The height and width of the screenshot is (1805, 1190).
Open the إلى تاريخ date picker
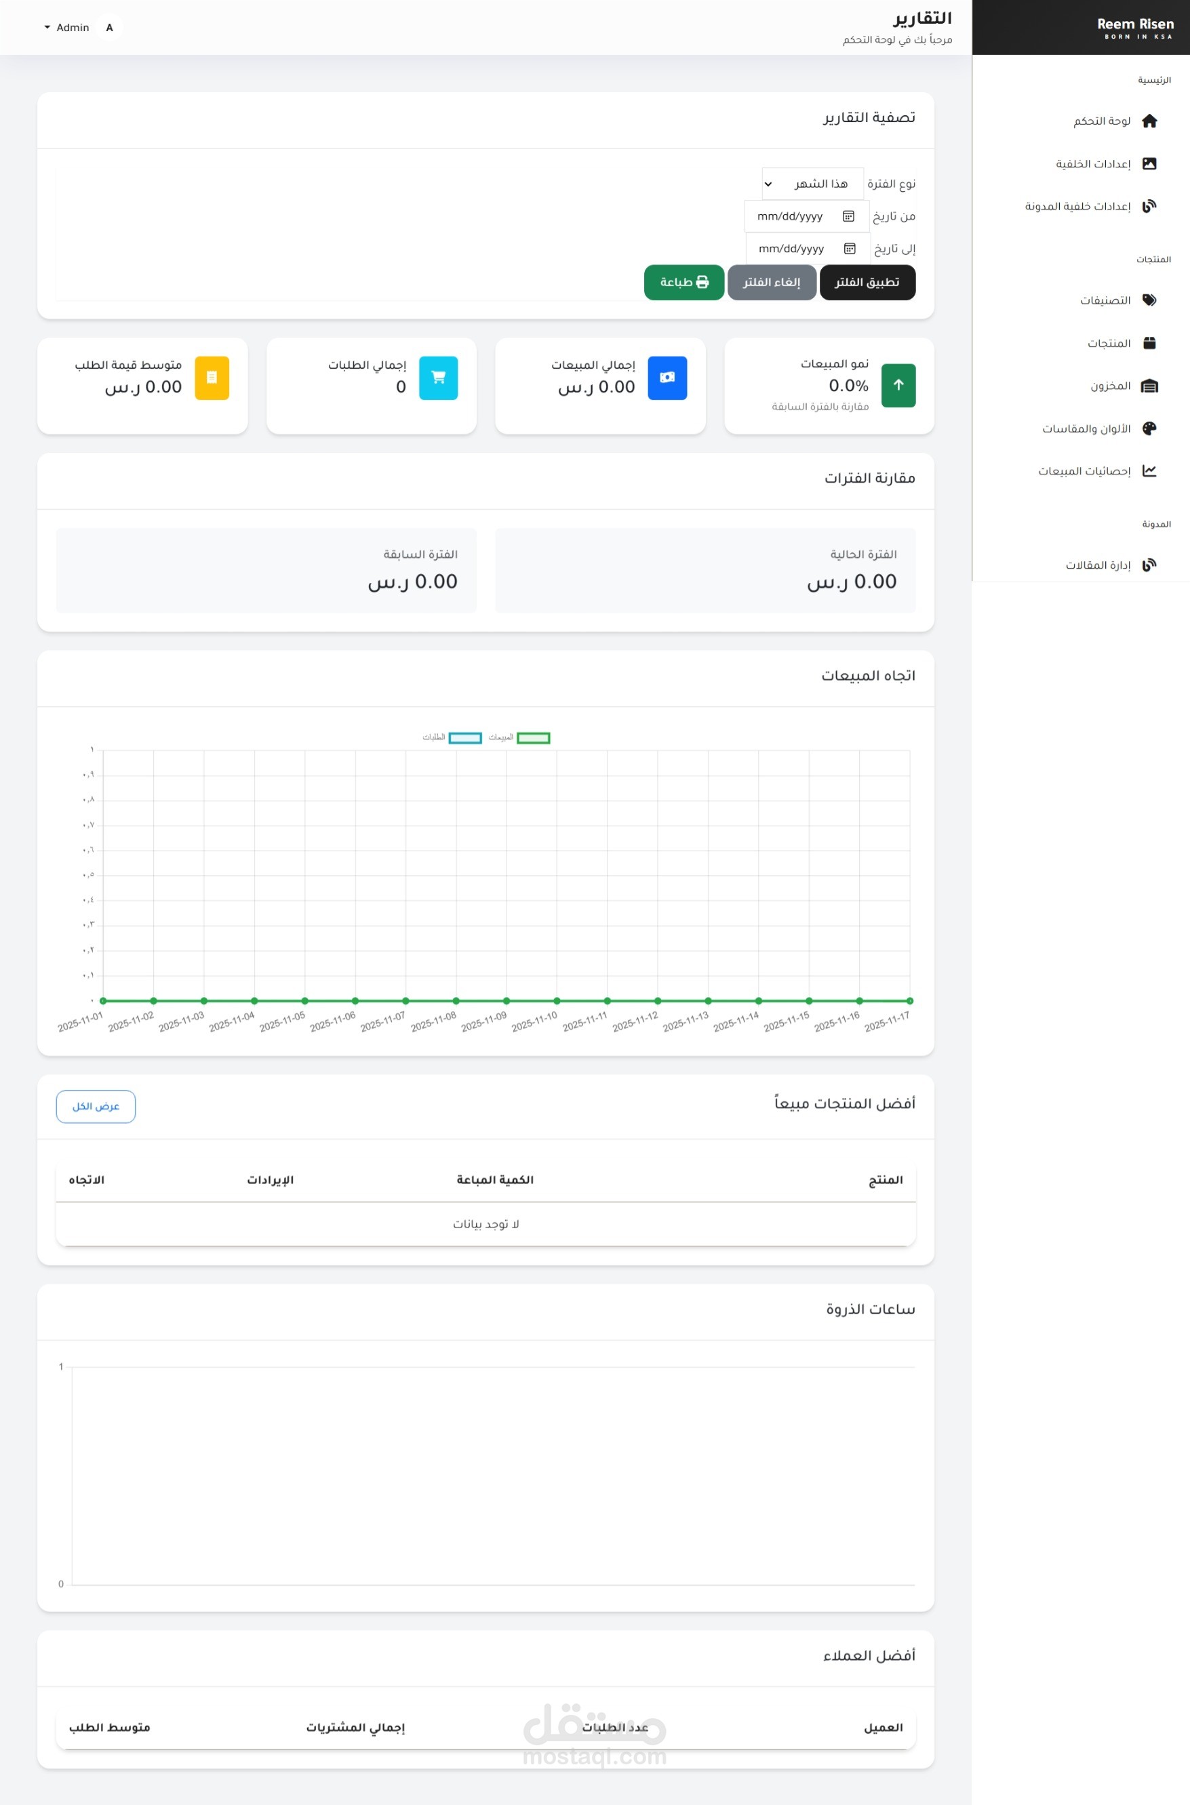click(808, 249)
